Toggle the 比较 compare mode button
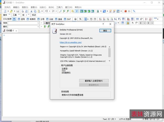164x122 pixels. pyautogui.click(x=50, y=19)
